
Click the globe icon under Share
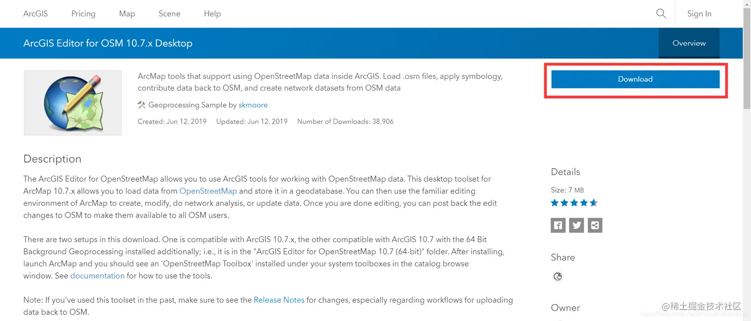tap(558, 276)
